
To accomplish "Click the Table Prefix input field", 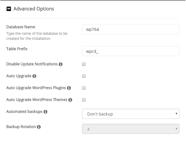I will 131,51.
